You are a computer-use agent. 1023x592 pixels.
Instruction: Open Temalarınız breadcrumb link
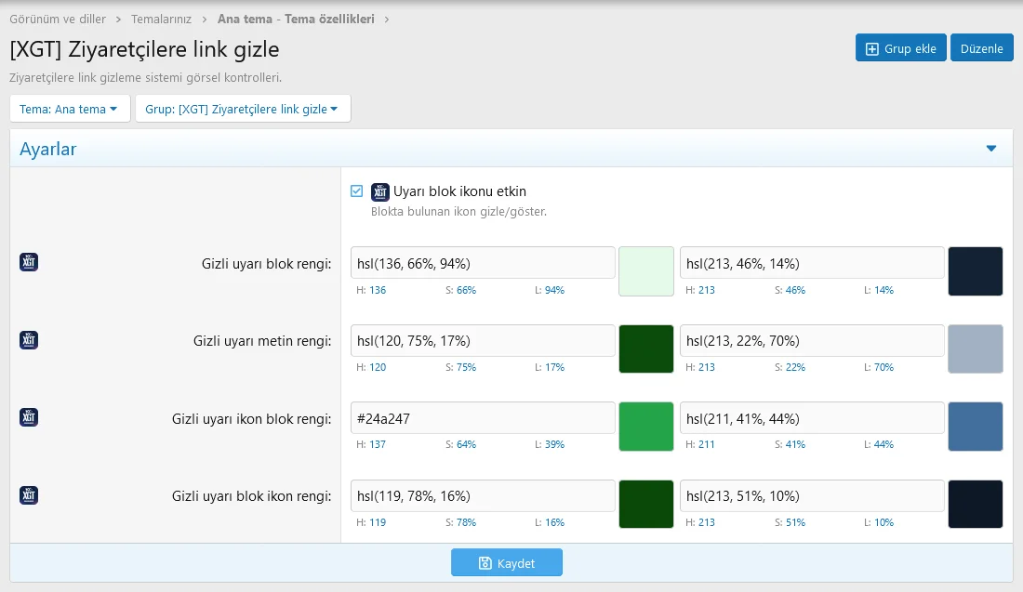(x=162, y=19)
